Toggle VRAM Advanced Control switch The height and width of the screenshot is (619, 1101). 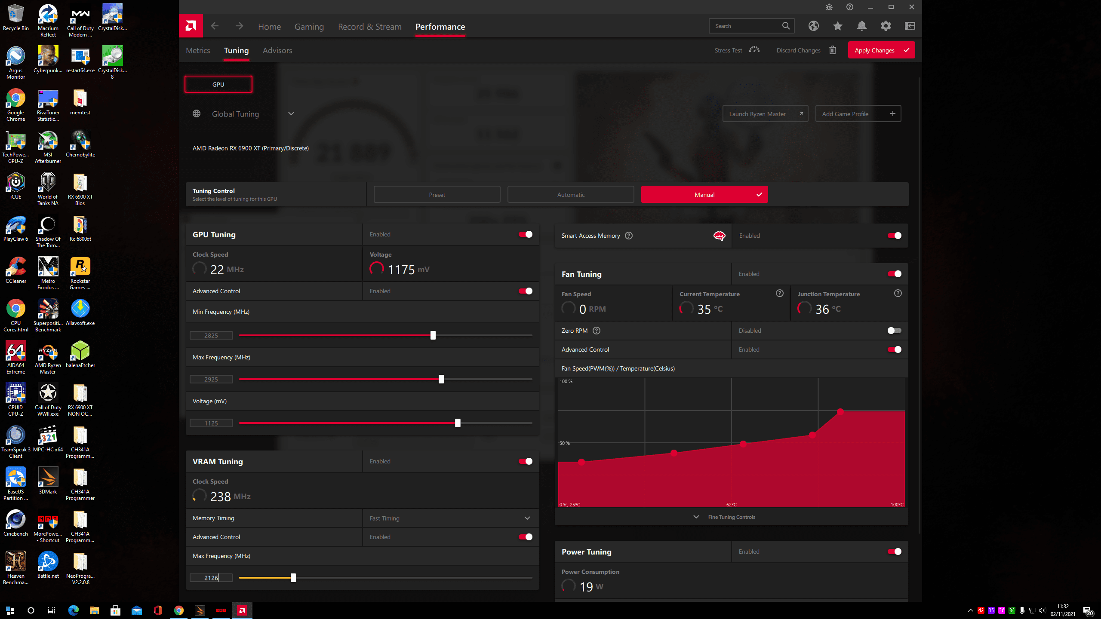525,537
